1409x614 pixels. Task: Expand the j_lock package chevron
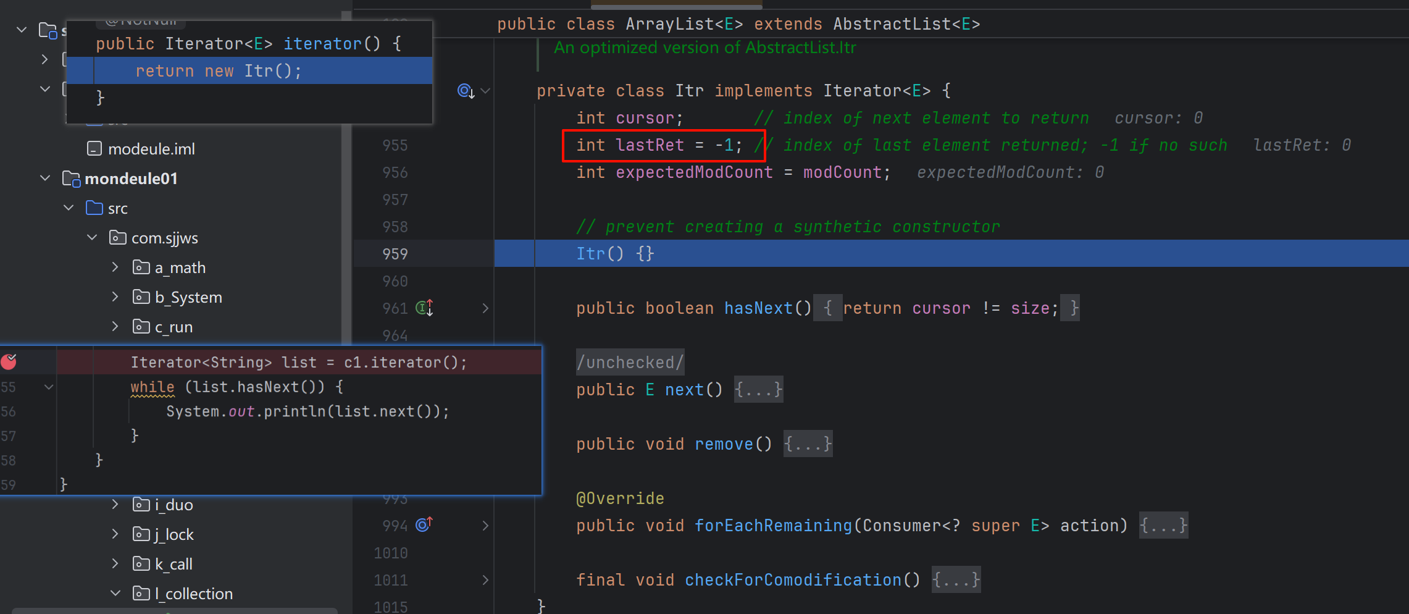(115, 534)
